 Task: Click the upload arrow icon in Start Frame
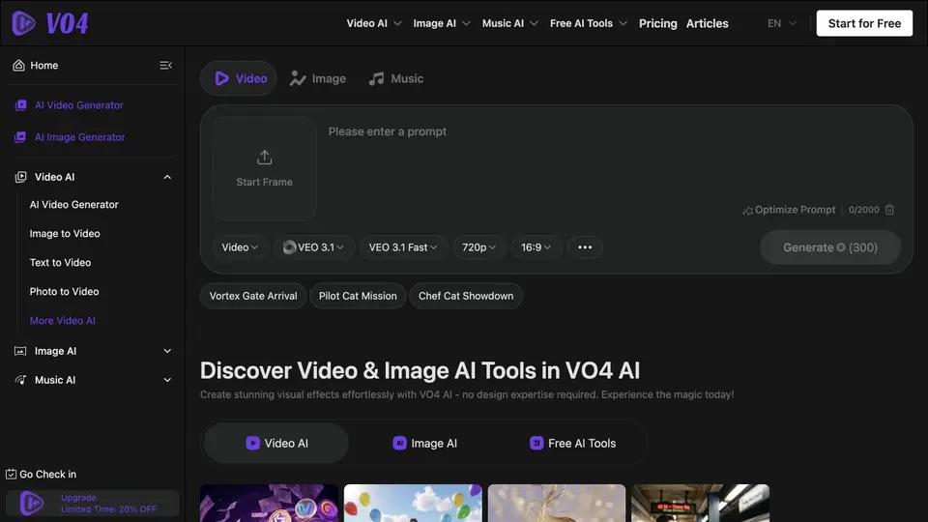coord(265,157)
